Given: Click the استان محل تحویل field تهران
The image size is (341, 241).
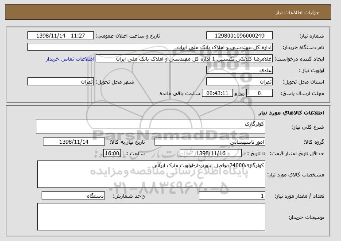Looking at the screenshot, I should pyautogui.click(x=240, y=82).
